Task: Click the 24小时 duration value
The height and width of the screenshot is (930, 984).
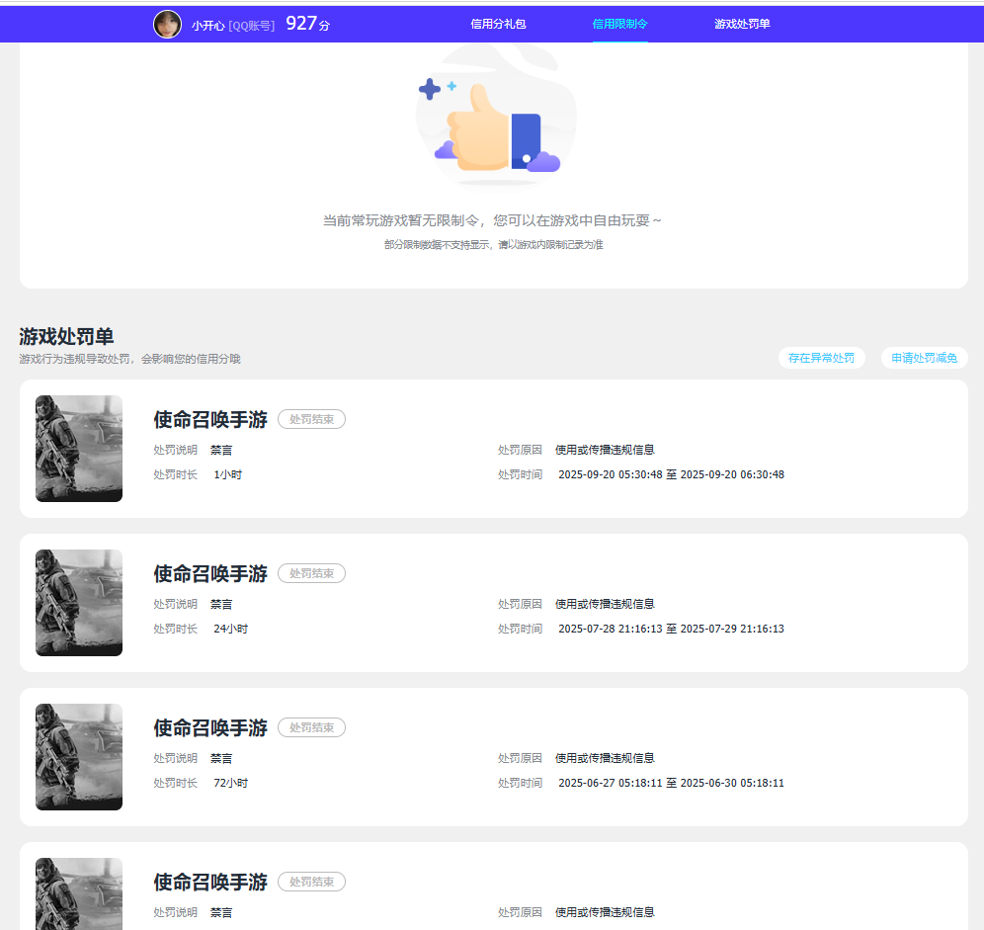Action: (x=231, y=629)
